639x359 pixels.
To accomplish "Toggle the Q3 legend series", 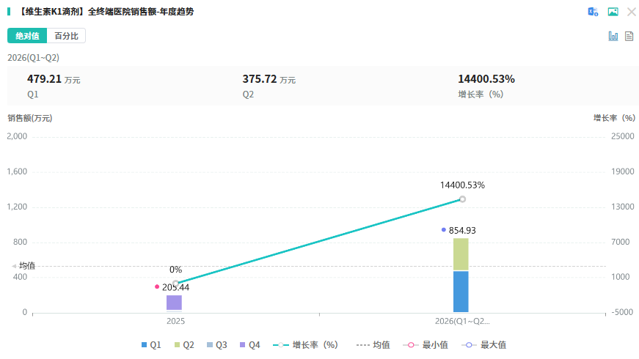I will pos(217,345).
